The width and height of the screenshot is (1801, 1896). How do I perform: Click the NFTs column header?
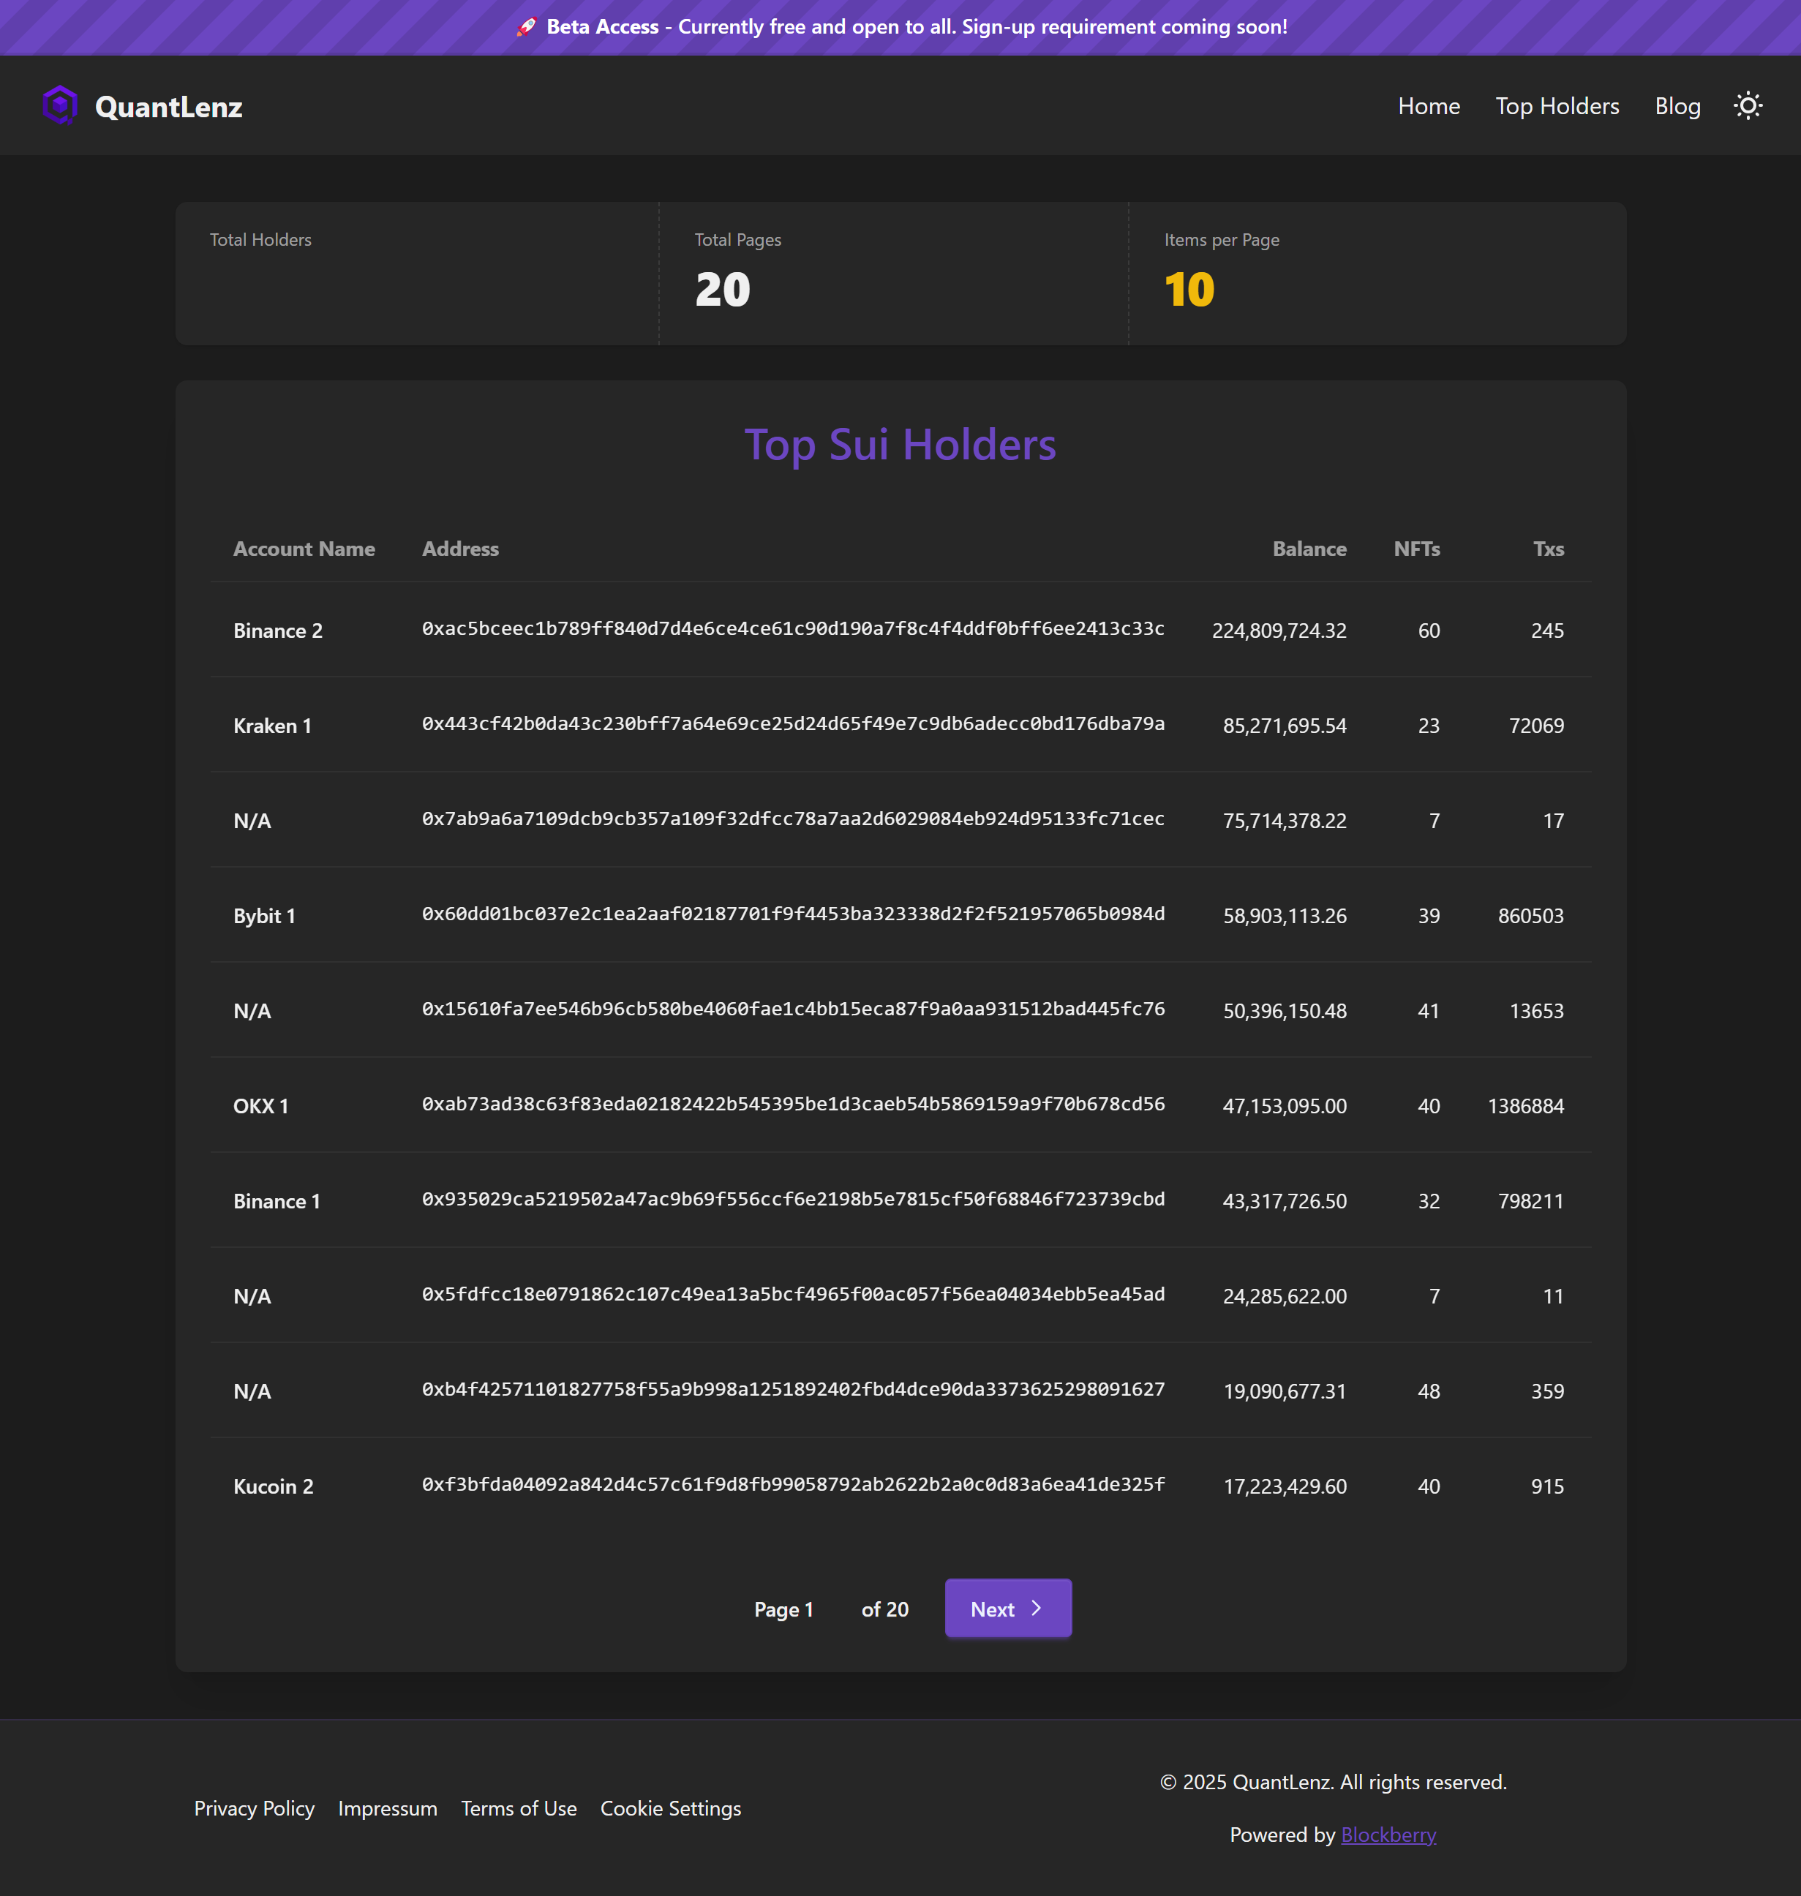[1417, 549]
